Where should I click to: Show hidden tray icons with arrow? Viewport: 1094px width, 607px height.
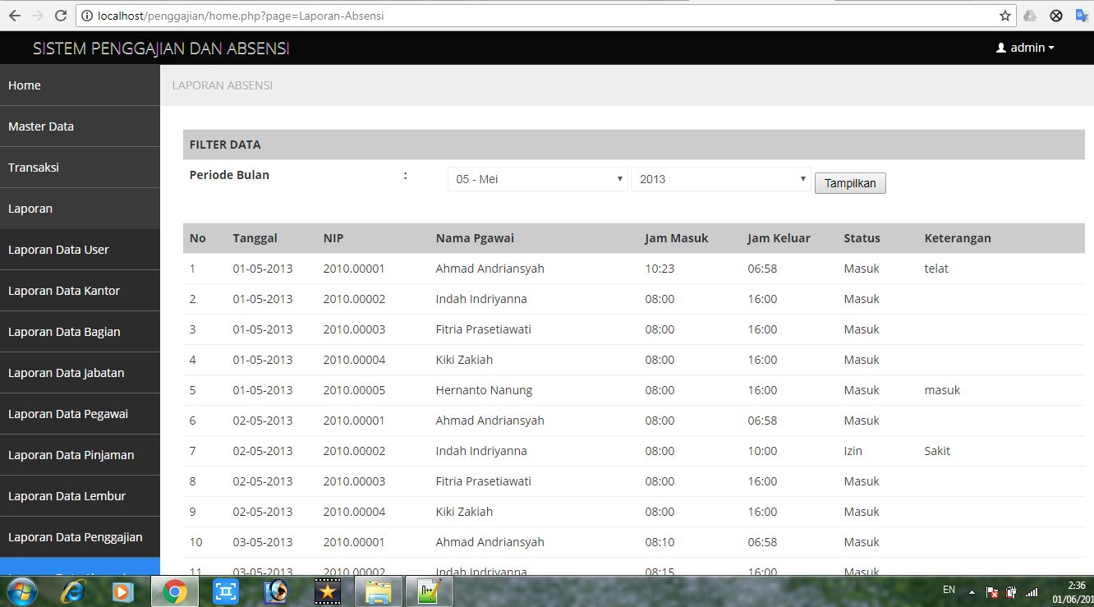coord(970,591)
